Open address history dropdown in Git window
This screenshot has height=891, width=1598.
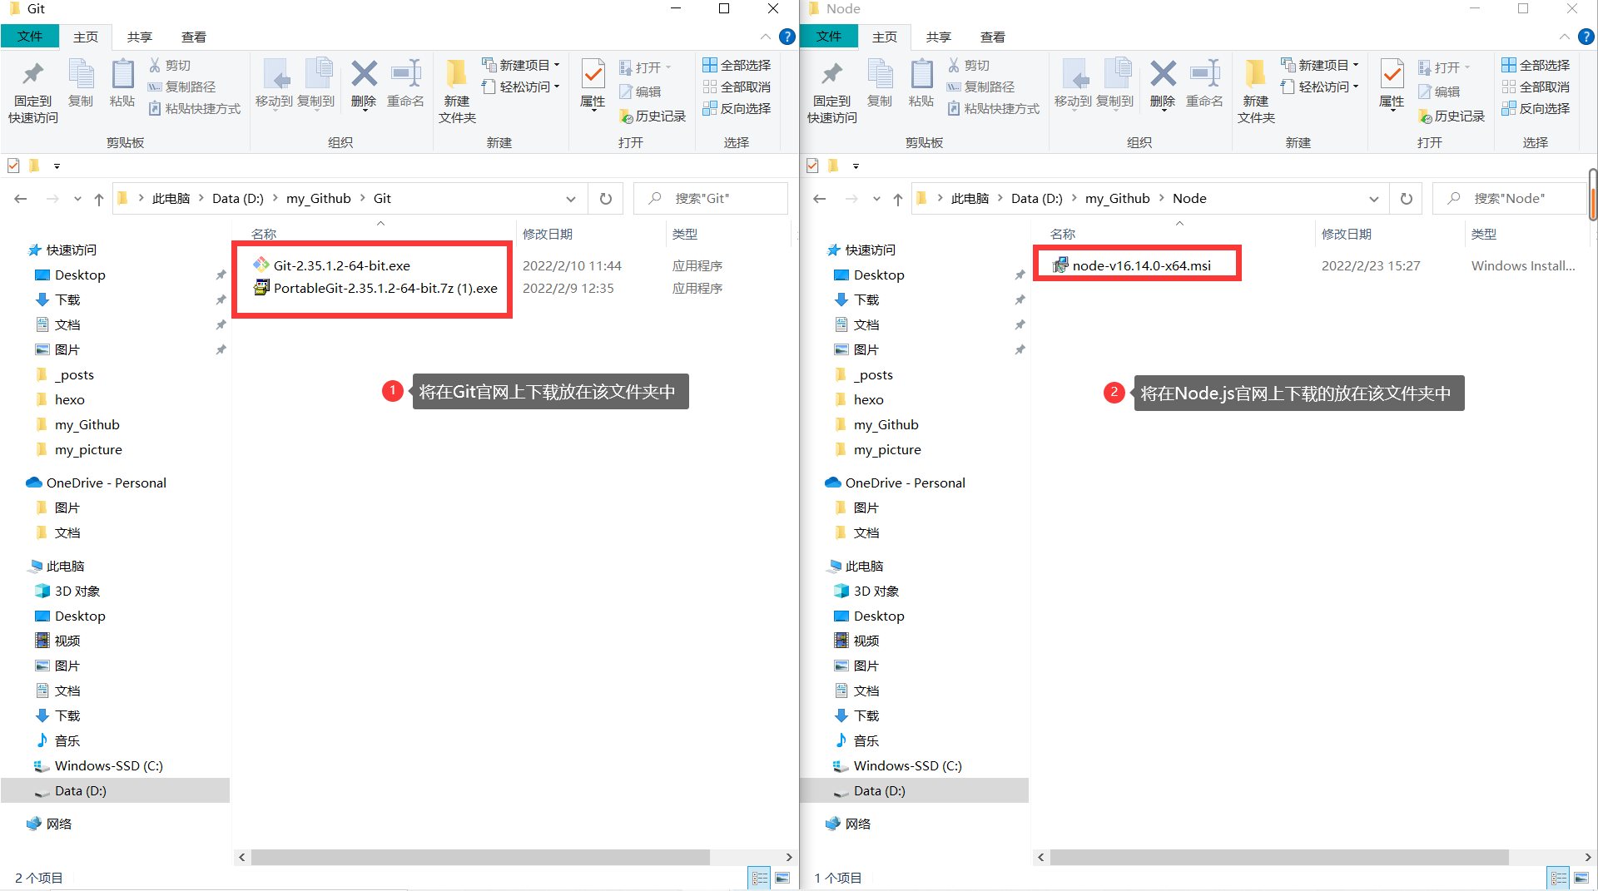point(571,199)
